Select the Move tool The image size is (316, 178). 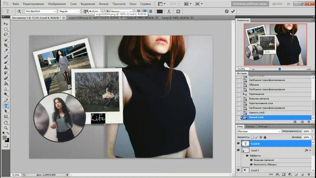[x=6, y=24]
